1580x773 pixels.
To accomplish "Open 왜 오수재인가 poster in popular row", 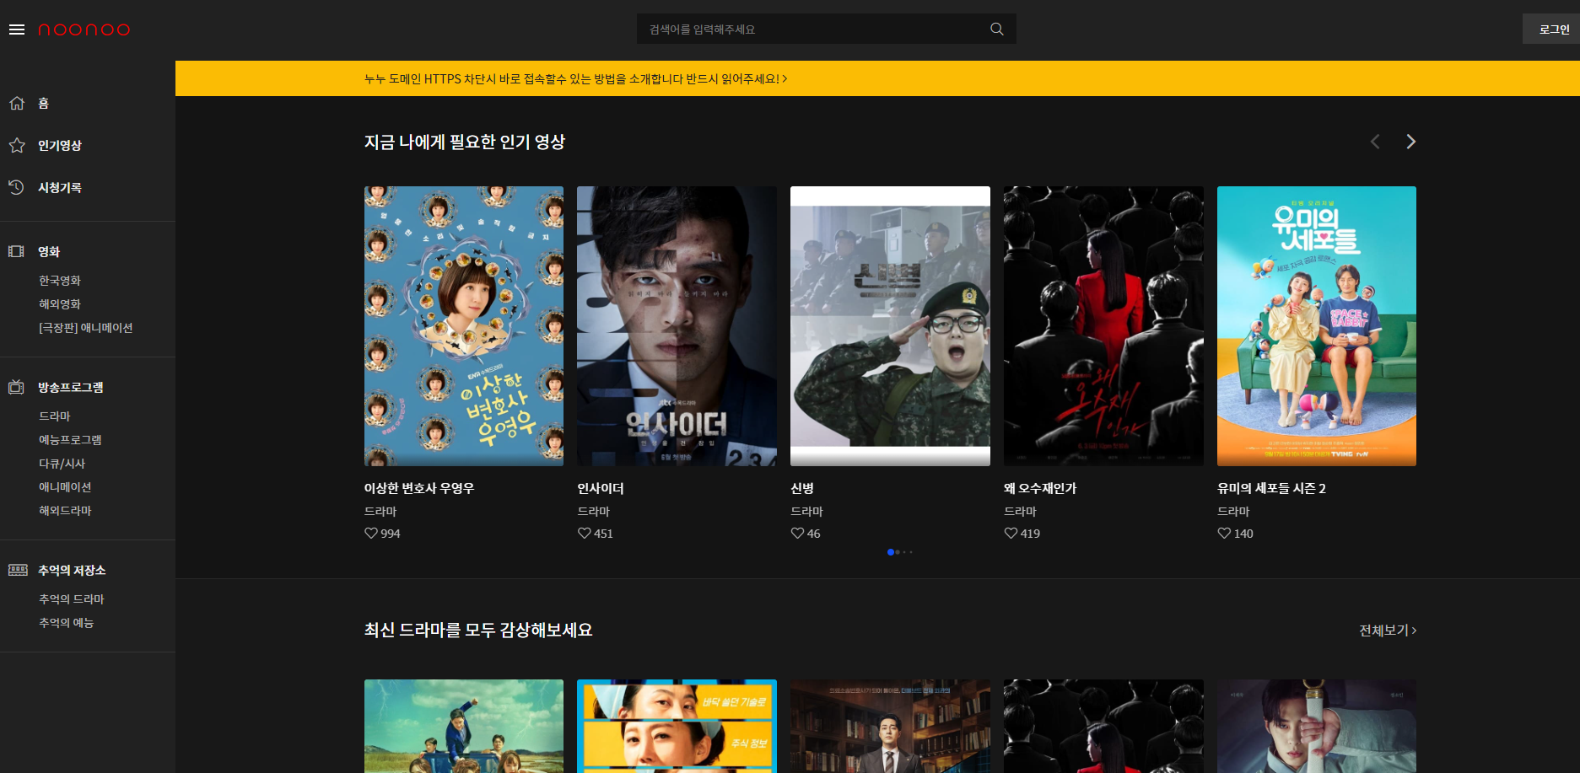I will point(1103,325).
